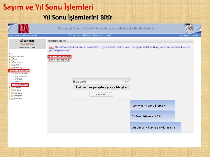Click the Yönetim İşlemleri folder icon
210x157 pixels.
[12, 96]
